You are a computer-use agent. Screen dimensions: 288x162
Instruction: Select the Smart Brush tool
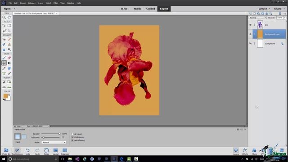tap(4, 44)
